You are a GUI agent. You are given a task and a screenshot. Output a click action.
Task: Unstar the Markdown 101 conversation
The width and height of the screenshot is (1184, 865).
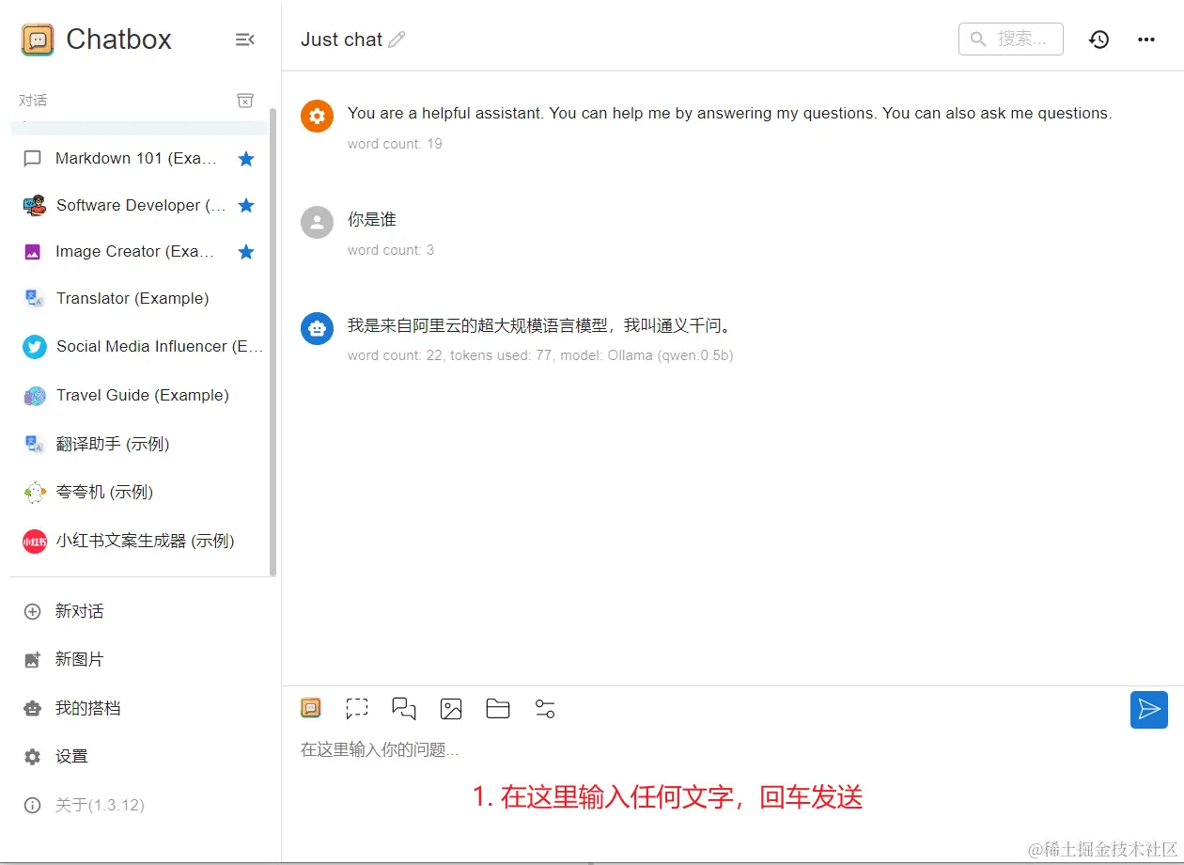pos(246,159)
